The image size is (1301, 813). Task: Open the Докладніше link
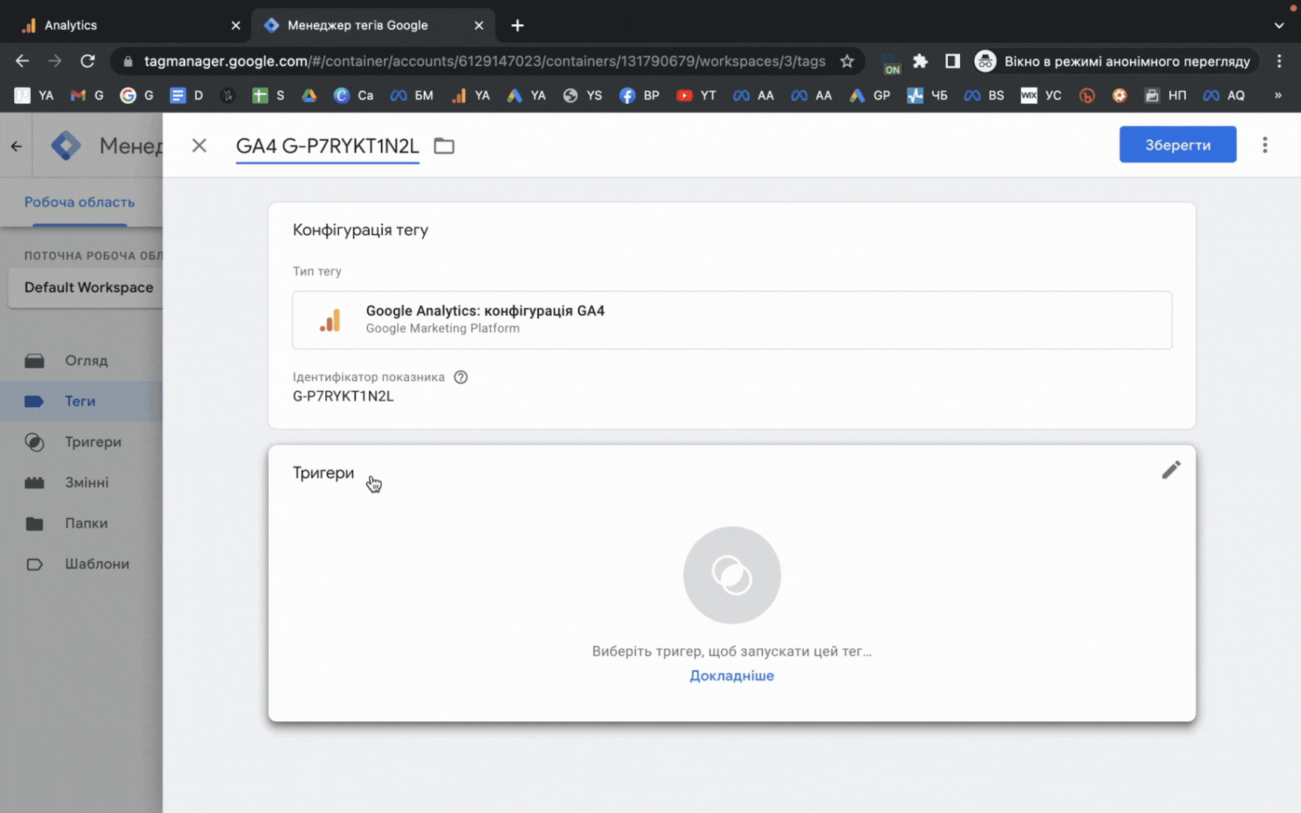pyautogui.click(x=732, y=675)
